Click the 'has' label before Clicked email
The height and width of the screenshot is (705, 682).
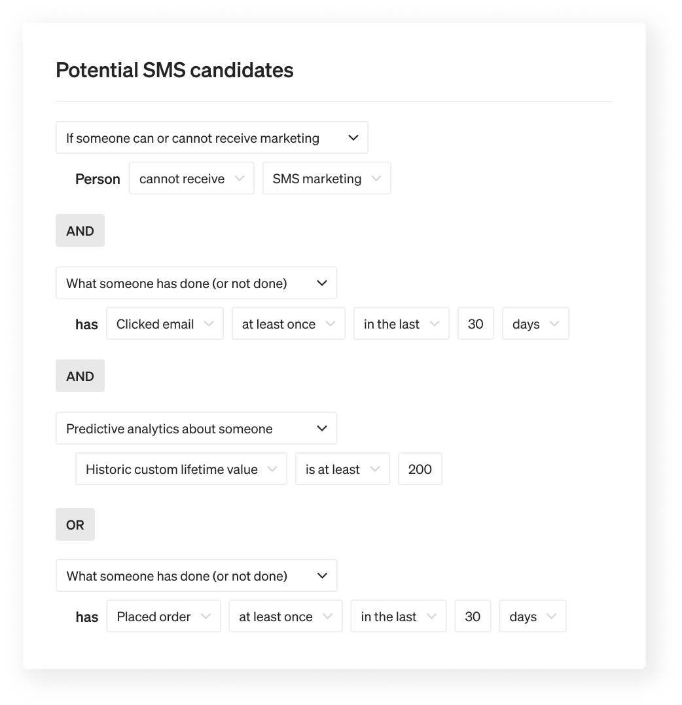86,323
